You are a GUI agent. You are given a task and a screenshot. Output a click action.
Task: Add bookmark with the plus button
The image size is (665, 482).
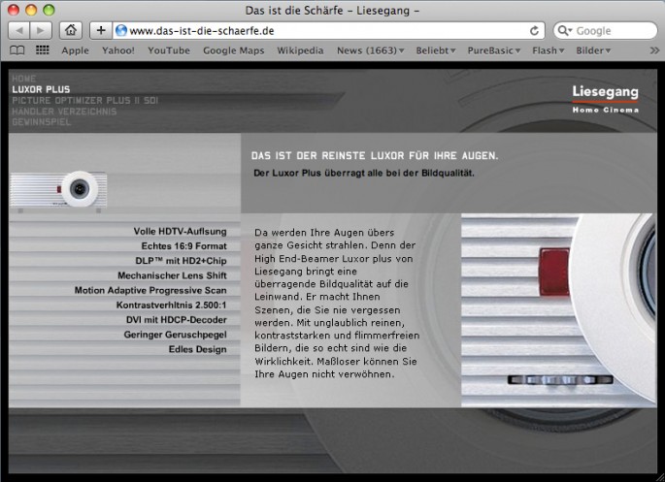pyautogui.click(x=101, y=30)
